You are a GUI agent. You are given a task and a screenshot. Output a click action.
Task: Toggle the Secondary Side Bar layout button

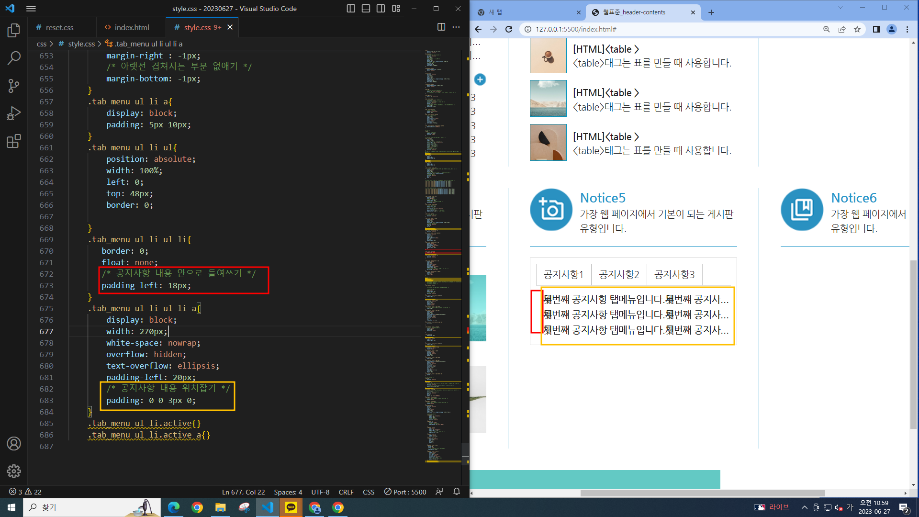[x=381, y=9]
